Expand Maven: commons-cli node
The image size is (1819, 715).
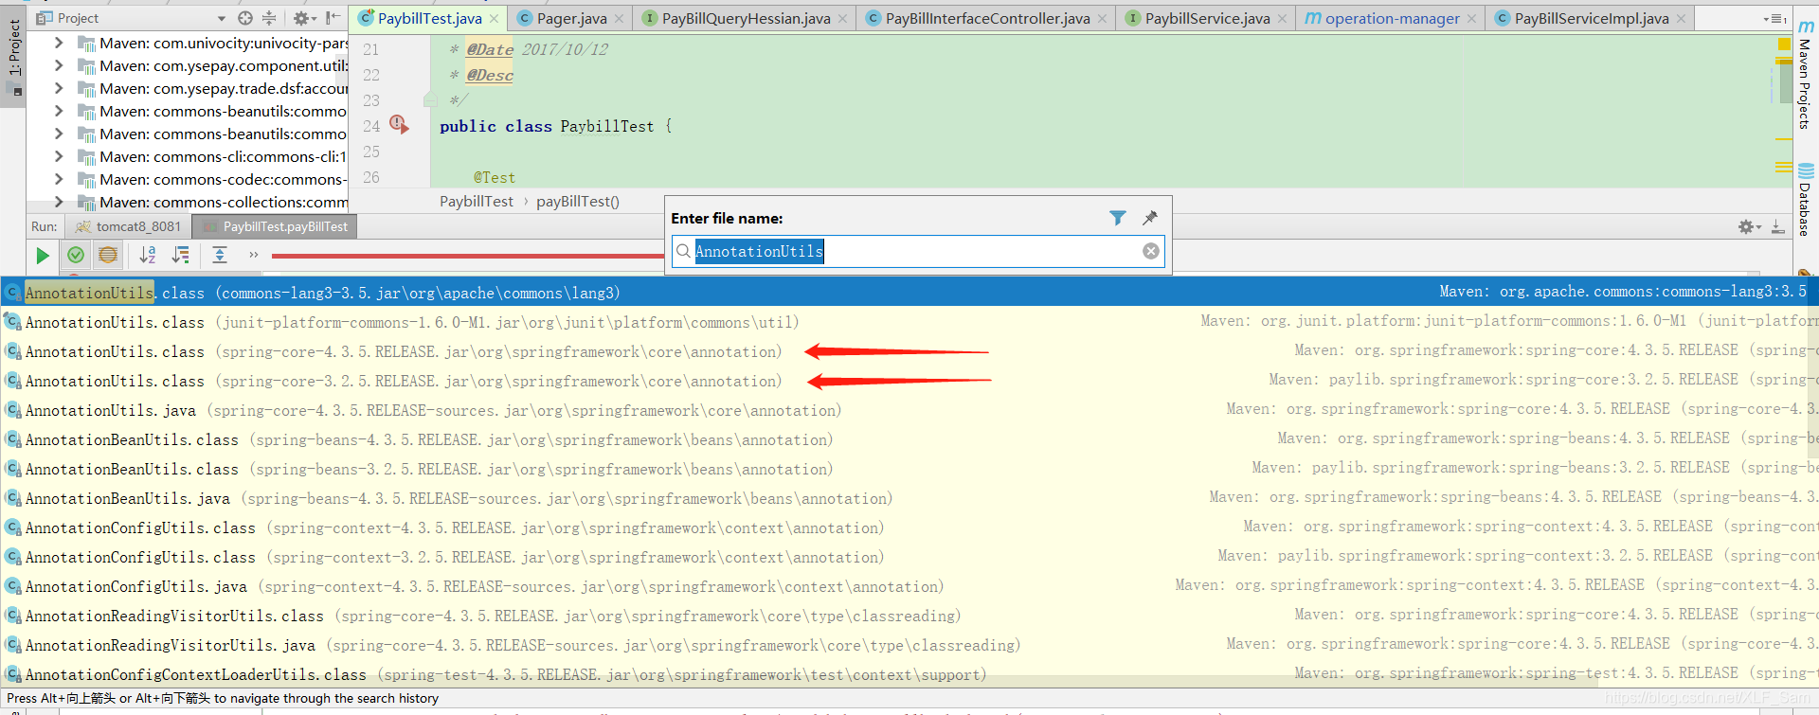(59, 156)
